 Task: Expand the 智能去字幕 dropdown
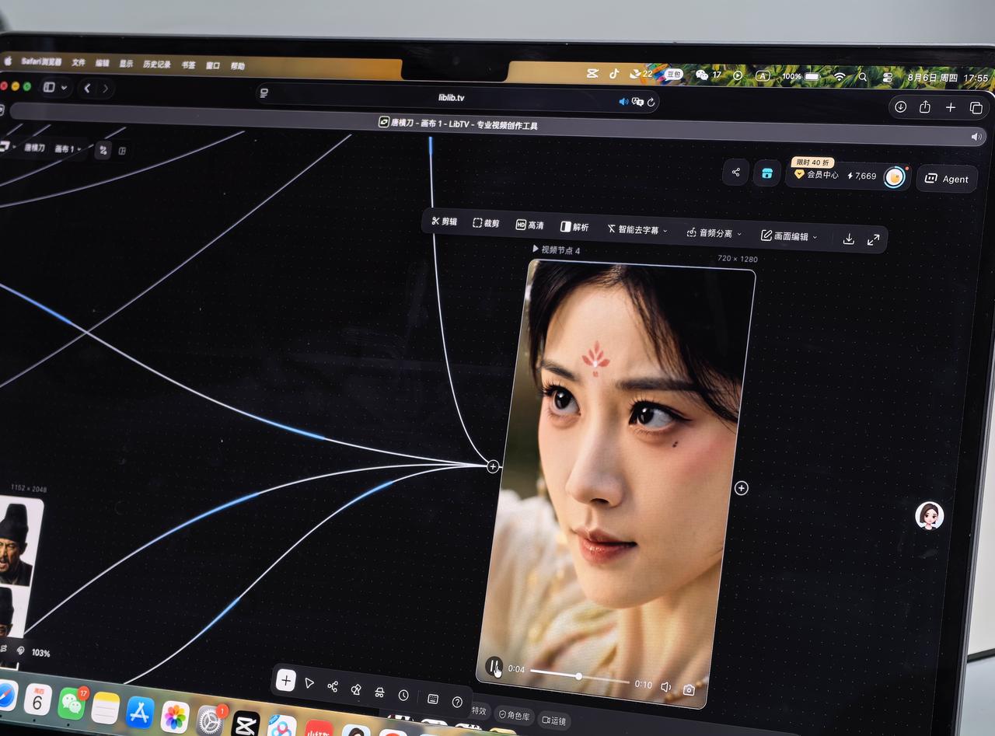(x=637, y=230)
